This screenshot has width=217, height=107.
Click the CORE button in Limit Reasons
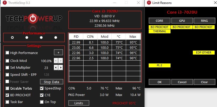159,21
